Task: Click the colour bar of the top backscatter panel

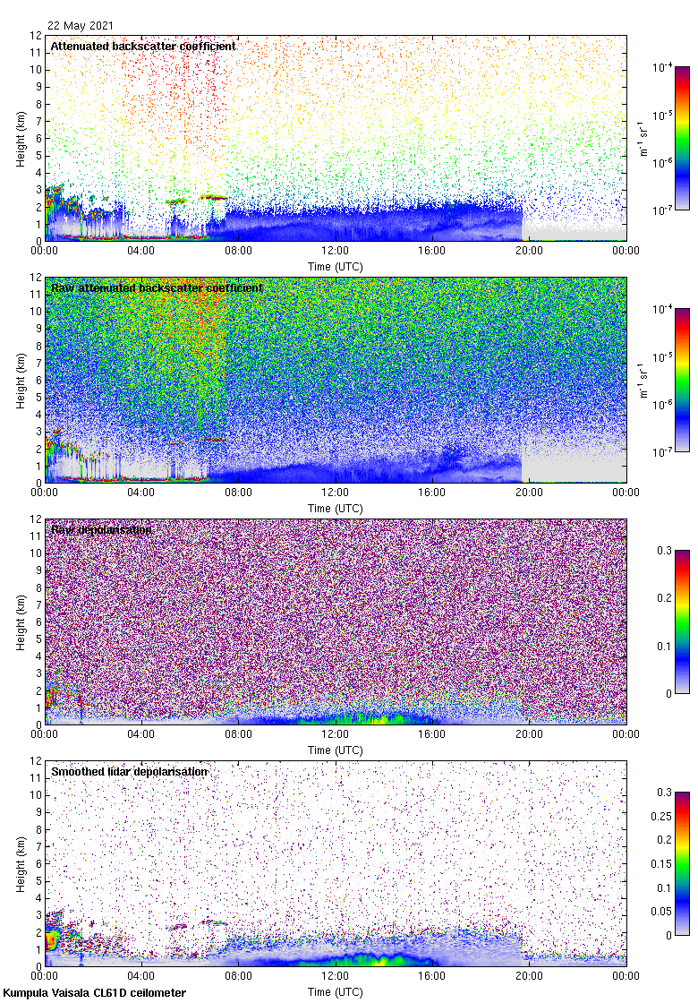Action: [x=682, y=138]
